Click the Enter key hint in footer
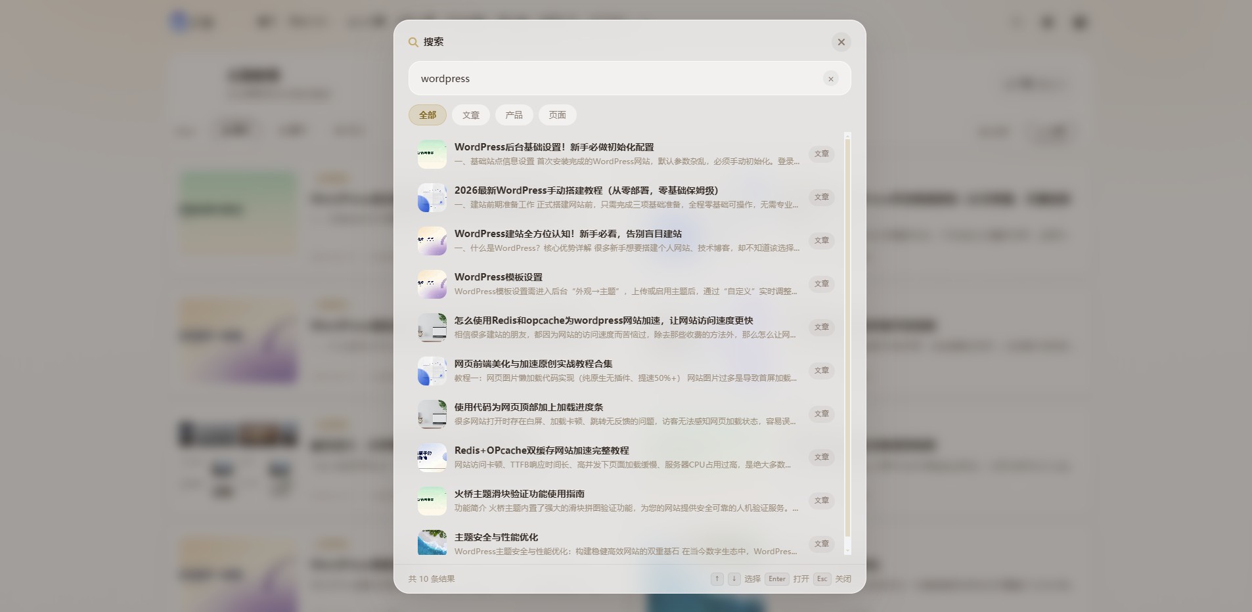This screenshot has height=612, width=1252. (x=777, y=579)
